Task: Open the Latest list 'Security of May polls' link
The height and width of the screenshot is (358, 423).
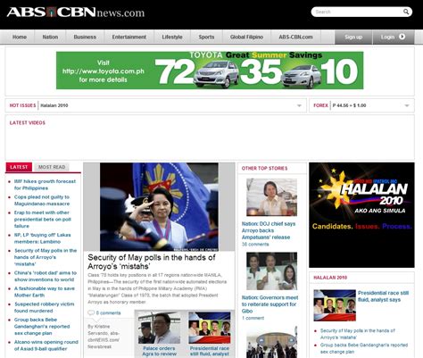Action: 46,257
